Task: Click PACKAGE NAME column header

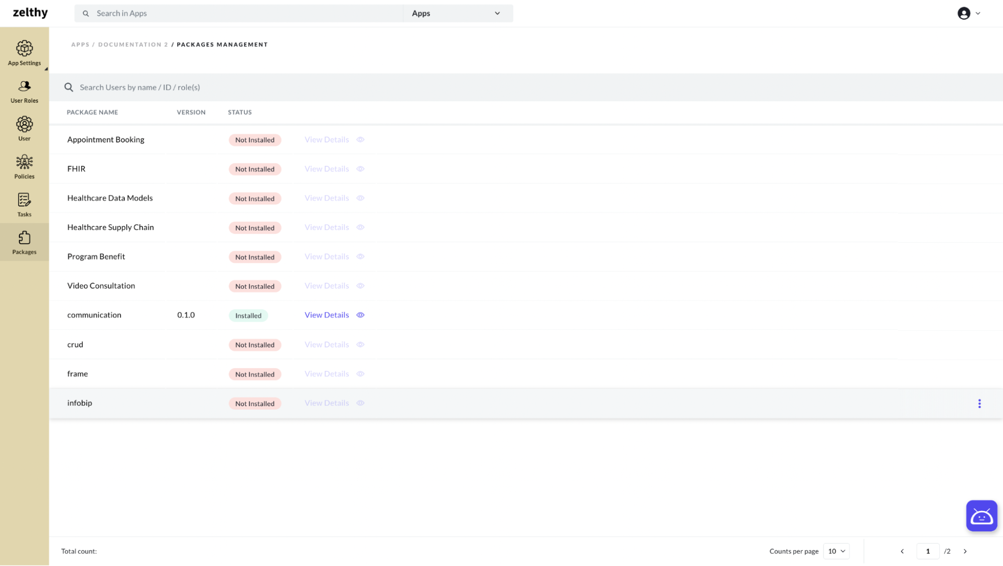Action: point(92,112)
